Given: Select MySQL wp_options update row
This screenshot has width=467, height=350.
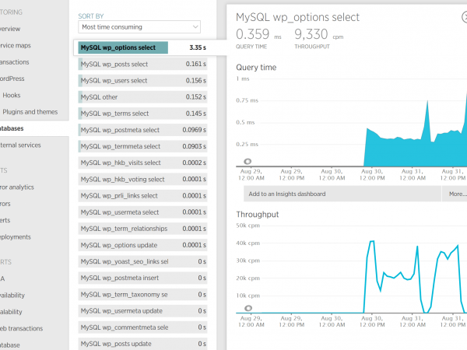Looking at the screenshot, I should coord(143,245).
